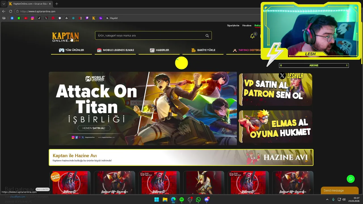Open Hesabım link
This screenshot has height=204, width=363.
tap(247, 25)
